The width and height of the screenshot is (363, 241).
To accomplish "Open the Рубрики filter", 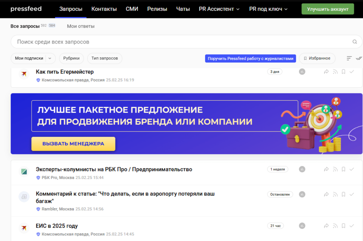I will (x=72, y=58).
